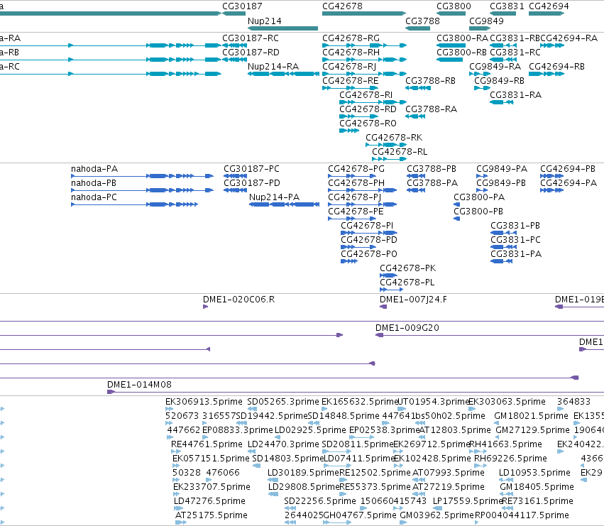The height and width of the screenshot is (526, 604).
Task: Select transcript CG42678-RJ
Action: 349,66
